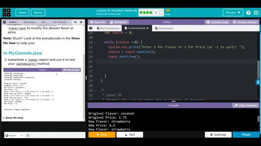Open the help question mark icon
Viewport: 261px width, 146px height.
[248, 13]
